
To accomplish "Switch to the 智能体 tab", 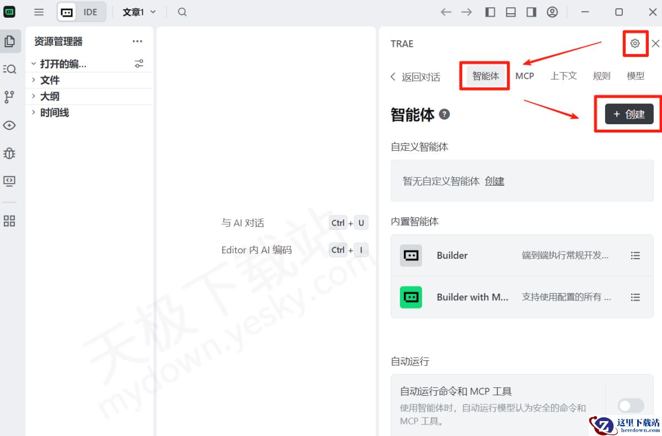I will point(485,76).
